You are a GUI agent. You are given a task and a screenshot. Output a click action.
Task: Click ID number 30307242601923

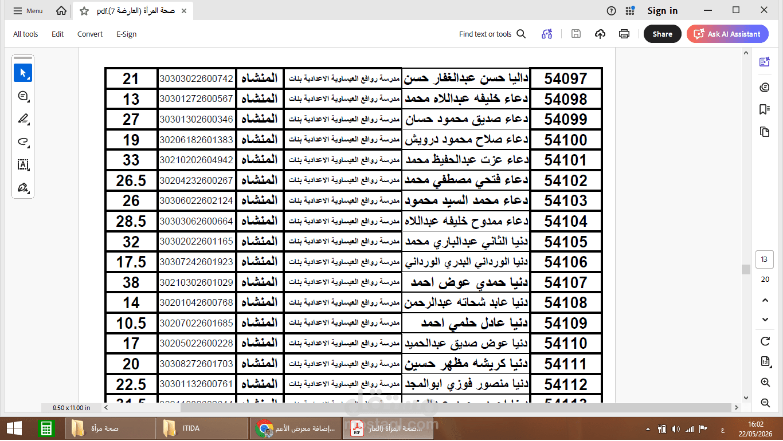(197, 262)
